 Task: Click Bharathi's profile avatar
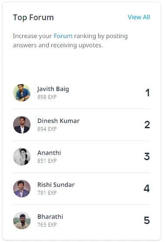pyautogui.click(x=22, y=221)
